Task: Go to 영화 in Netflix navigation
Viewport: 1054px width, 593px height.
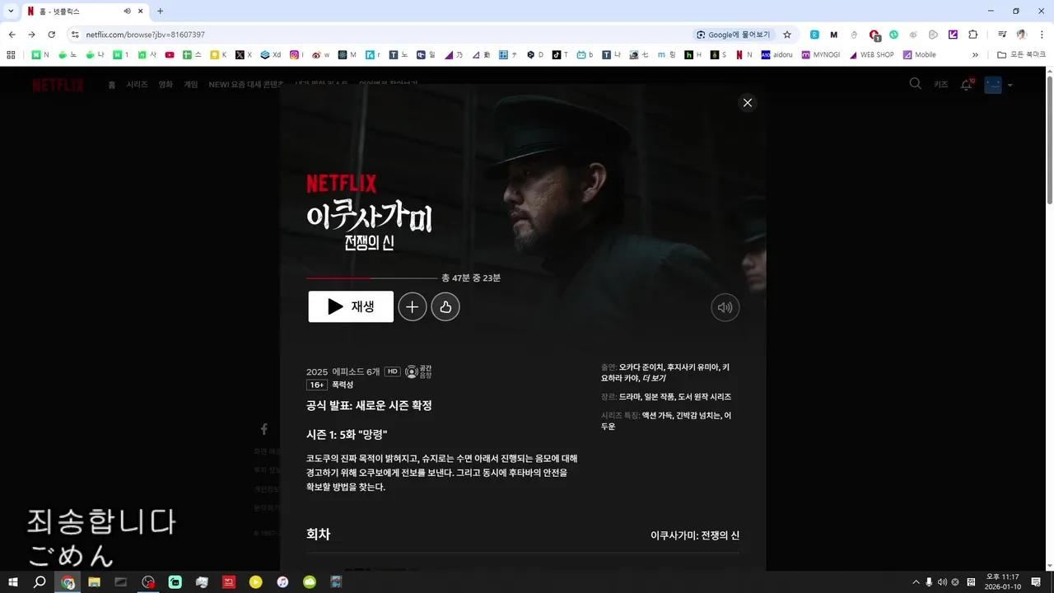Action: (x=166, y=85)
